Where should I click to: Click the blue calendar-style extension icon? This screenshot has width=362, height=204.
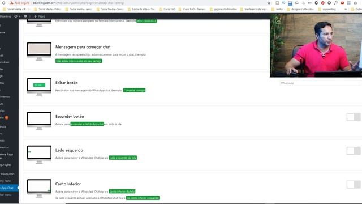click(x=290, y=3)
